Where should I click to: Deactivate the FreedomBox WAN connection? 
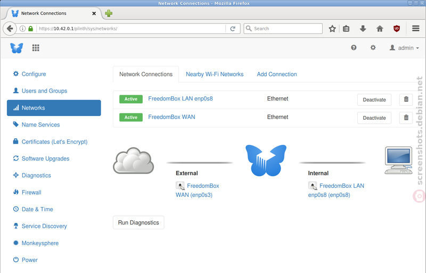(374, 118)
